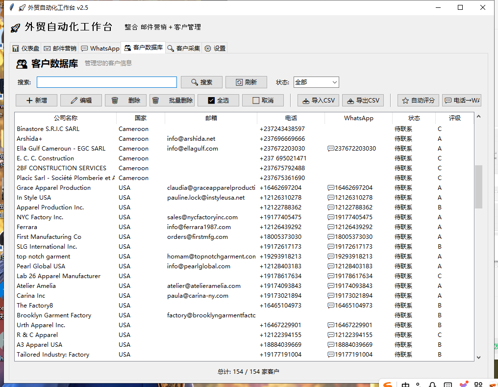Select 2BF CONSTRUCTION SERVICES row

(x=244, y=168)
